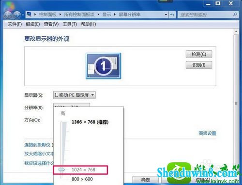The image size is (242, 185).
Task: Click the 搜索控制面板 search input field
Action: pyautogui.click(x=205, y=15)
